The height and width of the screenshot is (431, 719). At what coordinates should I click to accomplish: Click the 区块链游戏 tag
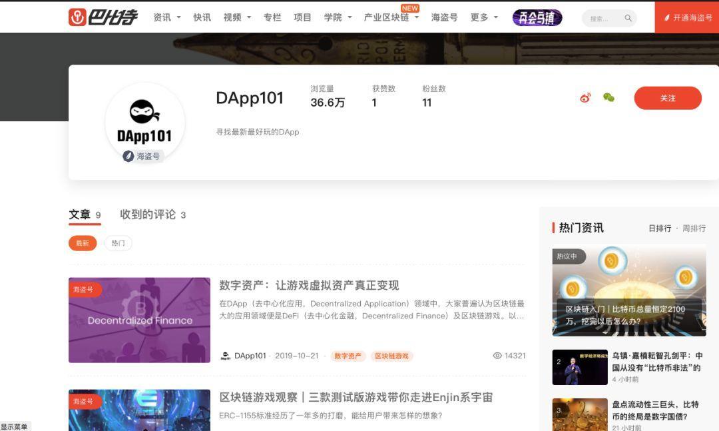coord(391,356)
